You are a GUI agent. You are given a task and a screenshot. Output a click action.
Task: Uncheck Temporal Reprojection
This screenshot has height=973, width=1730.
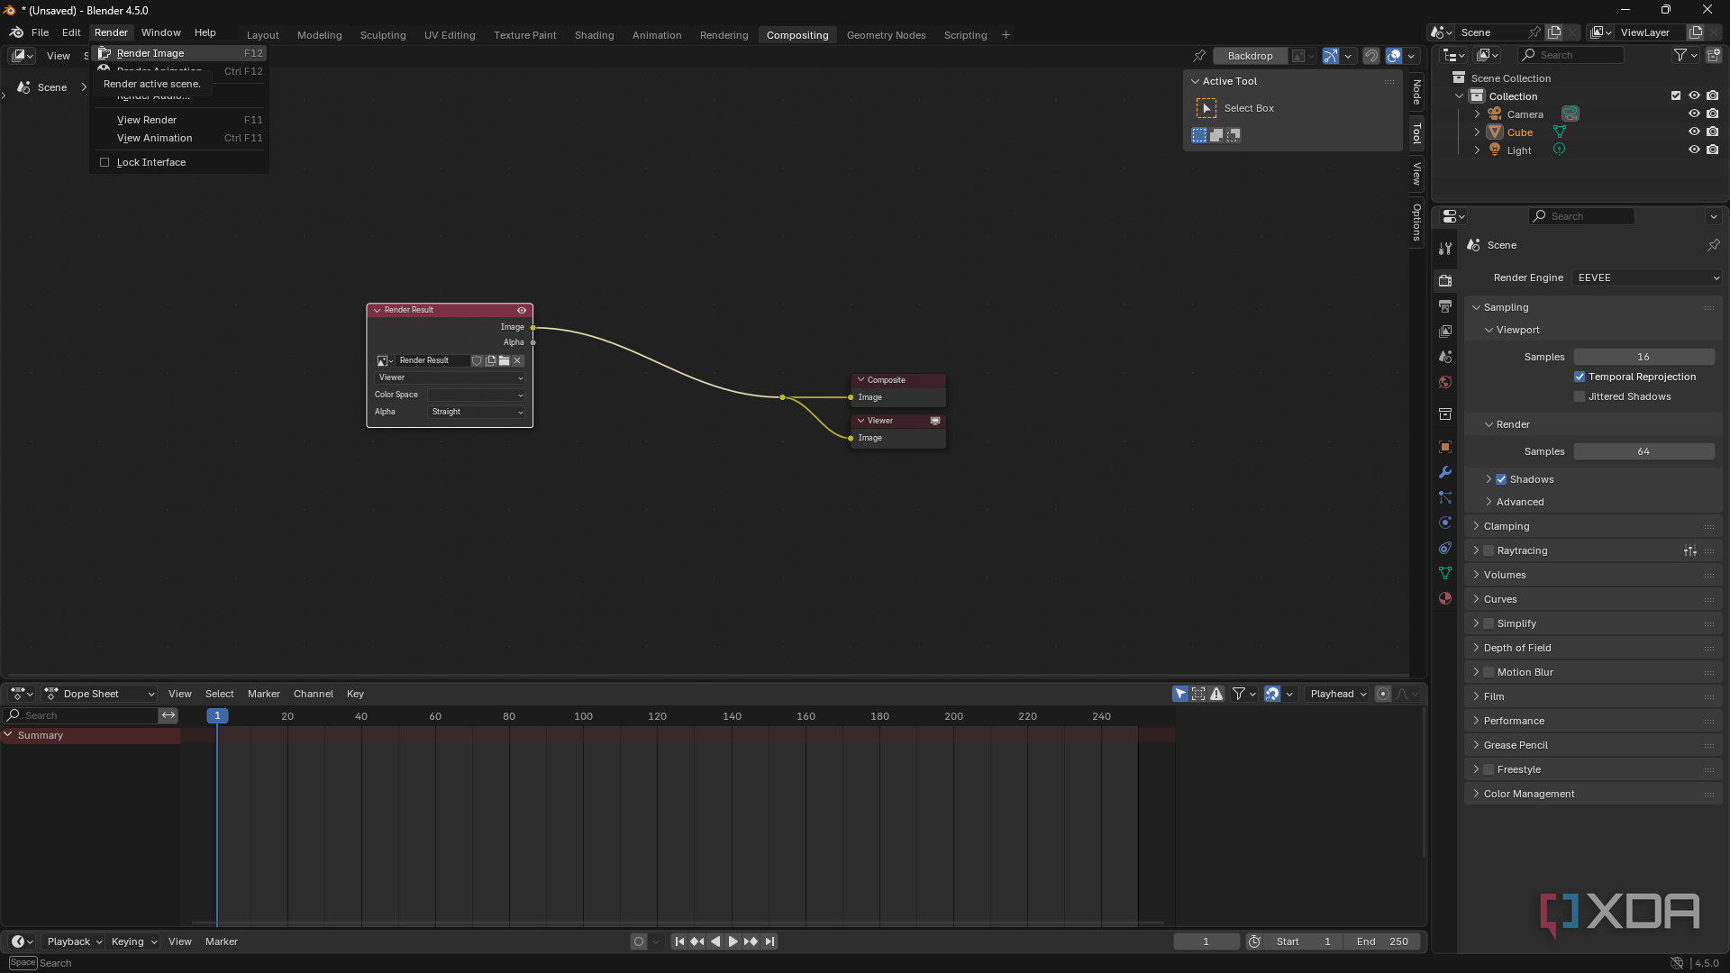tap(1579, 377)
